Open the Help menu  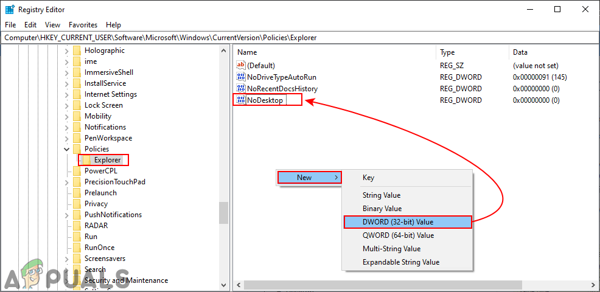click(x=113, y=25)
